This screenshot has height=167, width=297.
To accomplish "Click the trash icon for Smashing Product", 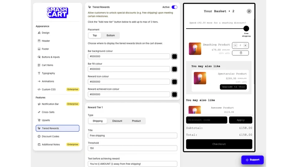I will (241, 53).
